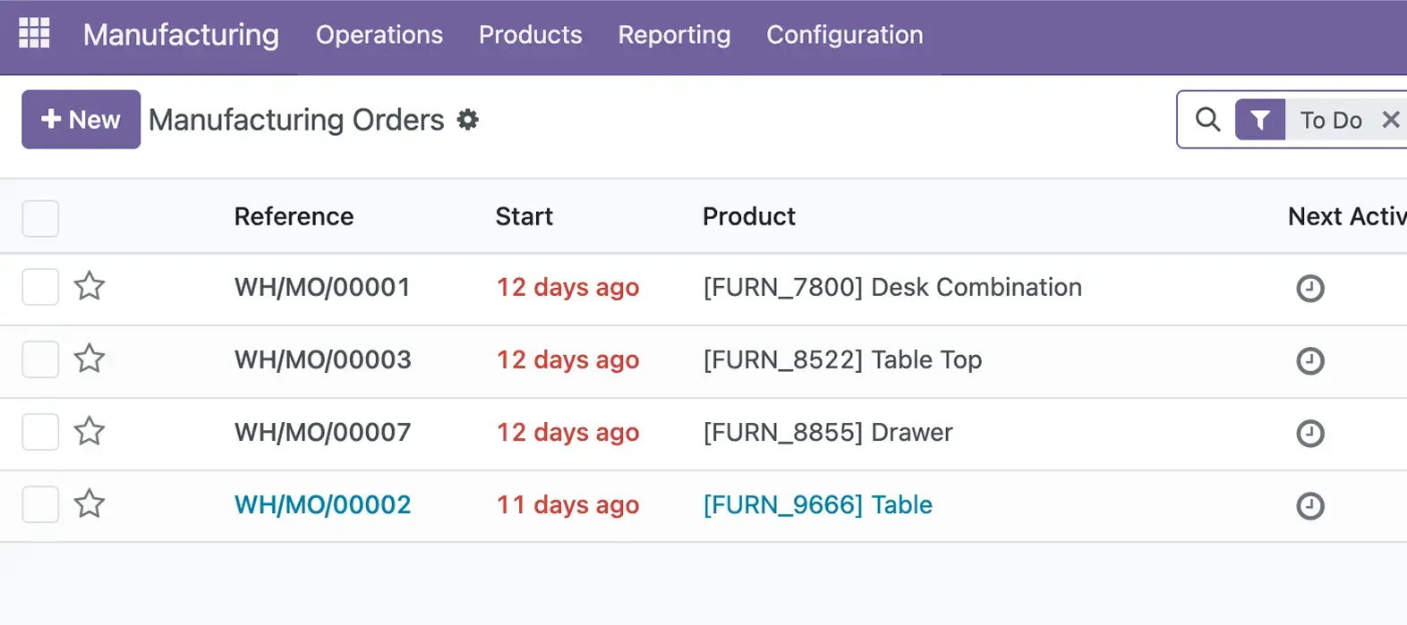Click the gear icon beside Manufacturing Orders
The height and width of the screenshot is (625, 1407).
coord(467,120)
